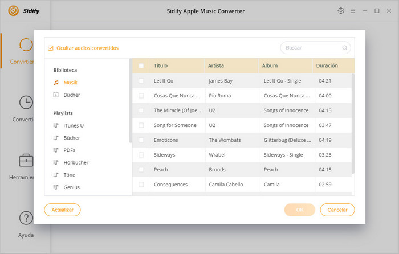Click the Töne playlist icon

point(56,175)
